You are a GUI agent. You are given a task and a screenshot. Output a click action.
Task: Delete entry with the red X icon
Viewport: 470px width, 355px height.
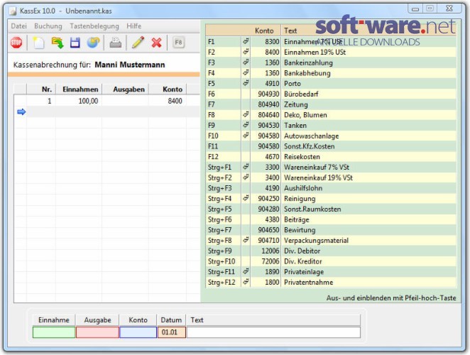156,43
